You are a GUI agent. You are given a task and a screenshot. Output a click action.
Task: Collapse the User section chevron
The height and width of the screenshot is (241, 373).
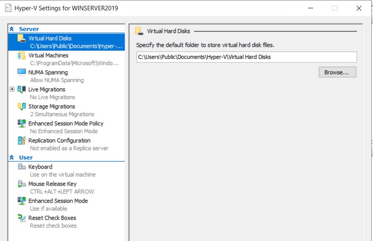12,158
